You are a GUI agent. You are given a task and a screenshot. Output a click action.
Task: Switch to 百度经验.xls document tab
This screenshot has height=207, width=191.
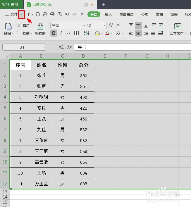60,4
